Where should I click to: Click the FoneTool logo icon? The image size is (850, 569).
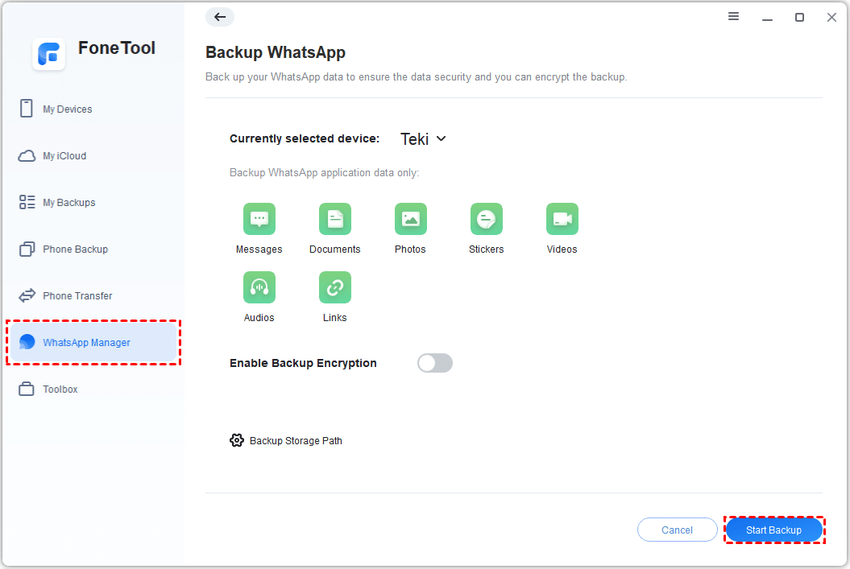(49, 54)
